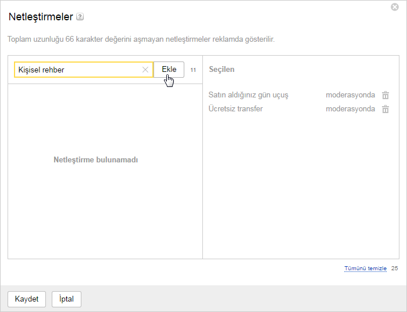Viewport: 407px width, 312px height.
Task: Click the total counter beside Tümünü temizle
Action: pyautogui.click(x=394, y=269)
